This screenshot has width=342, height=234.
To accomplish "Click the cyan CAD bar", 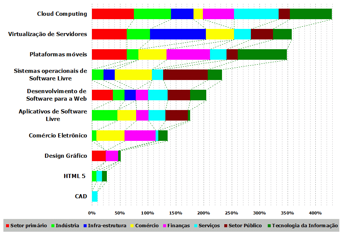I will (x=94, y=196).
